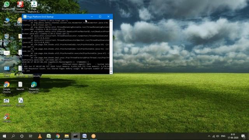Select the download desktop icon near New.csv
Viewport: 249px width, 140px height.
(6, 102)
